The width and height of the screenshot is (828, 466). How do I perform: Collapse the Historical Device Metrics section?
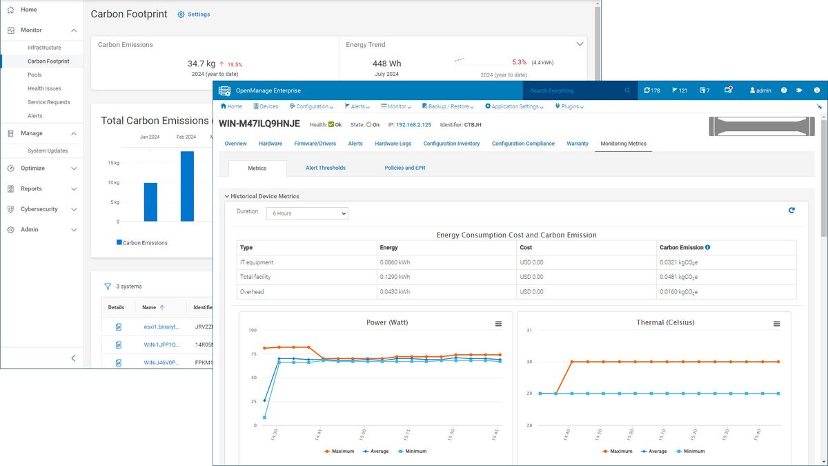click(x=227, y=196)
